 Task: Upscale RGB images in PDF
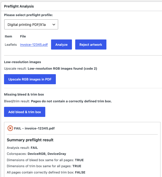tap(30, 79)
